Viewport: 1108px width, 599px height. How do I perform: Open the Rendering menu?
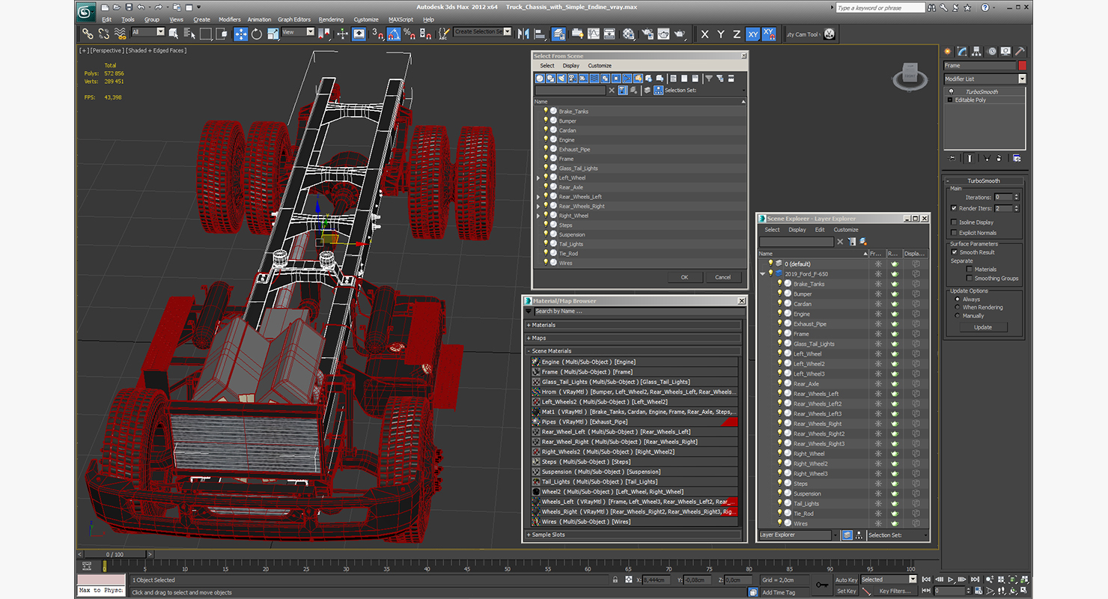tap(331, 19)
